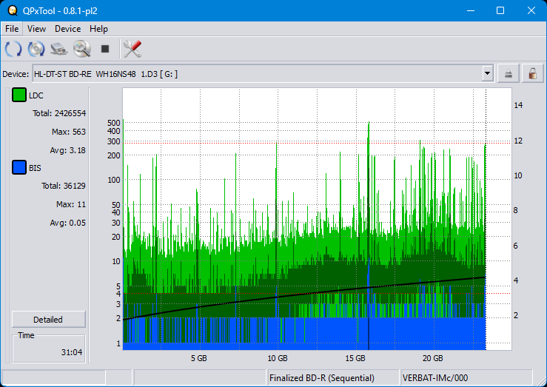The height and width of the screenshot is (387, 547).
Task: Open the Device menu
Action: pos(67,29)
